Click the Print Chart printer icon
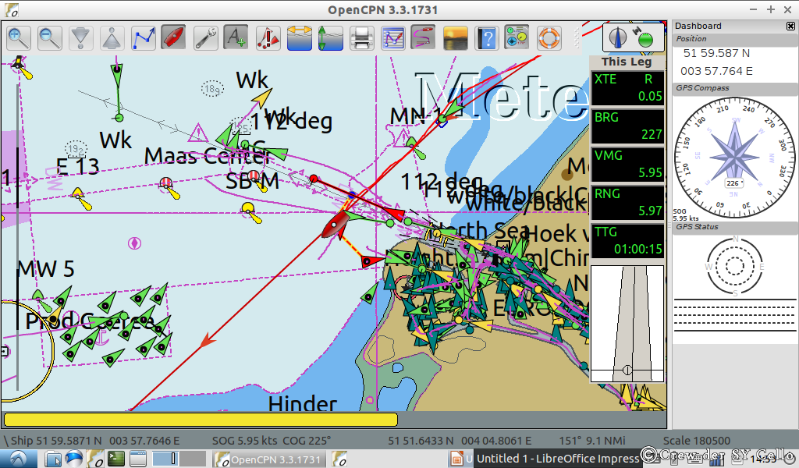 point(361,37)
